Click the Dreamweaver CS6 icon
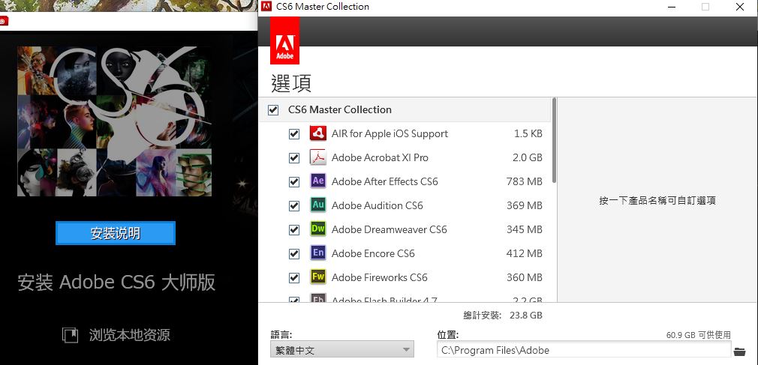This screenshot has height=365, width=758. pyautogui.click(x=317, y=229)
